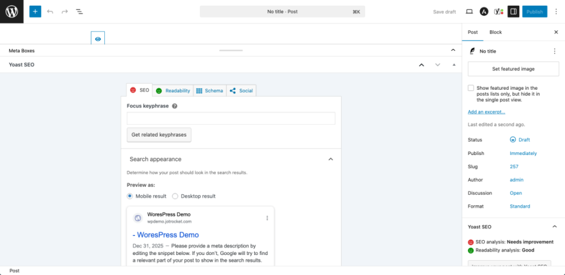Click the 257 slug link
The width and height of the screenshot is (565, 275).
coord(514,166)
